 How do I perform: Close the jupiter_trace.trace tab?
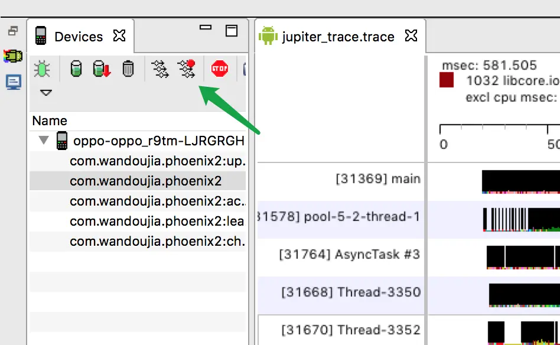point(411,35)
